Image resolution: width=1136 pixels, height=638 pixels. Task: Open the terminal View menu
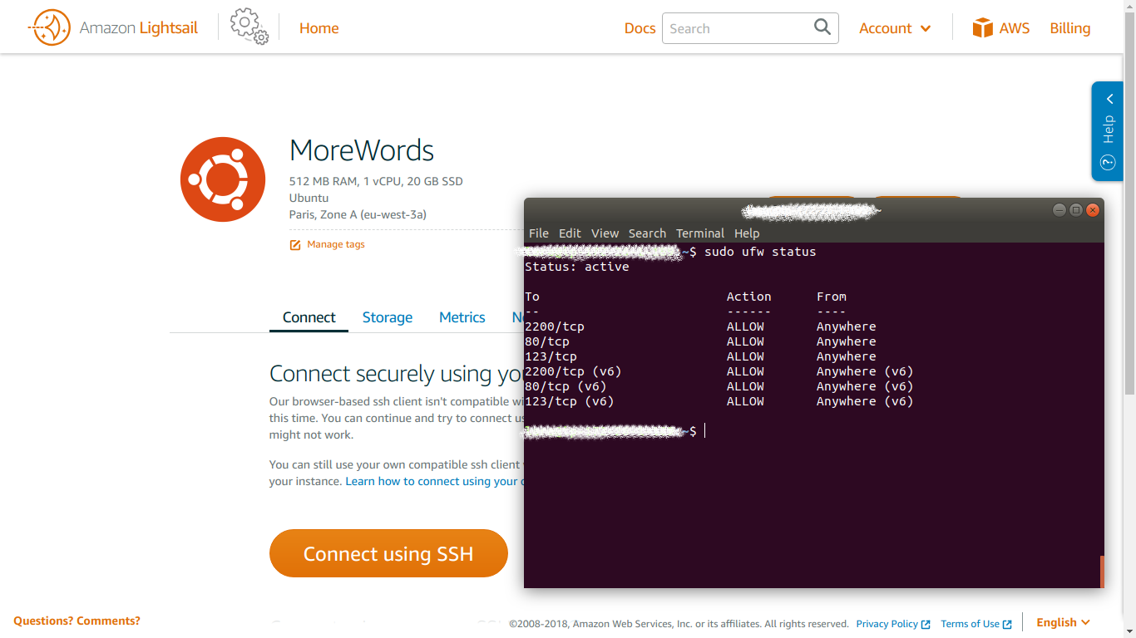(605, 233)
